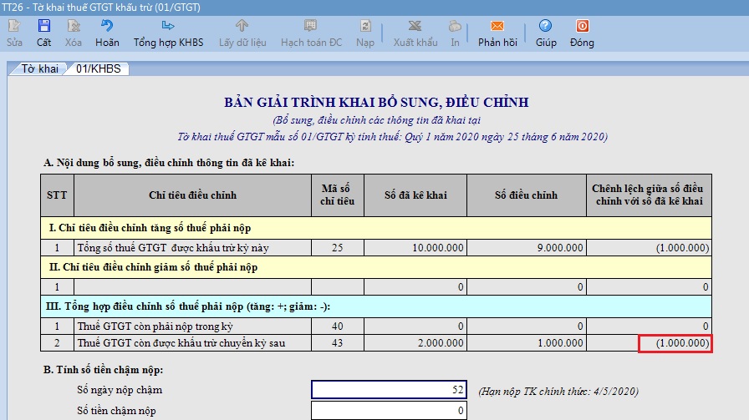Undo changes with the Hoãn icon

107,26
